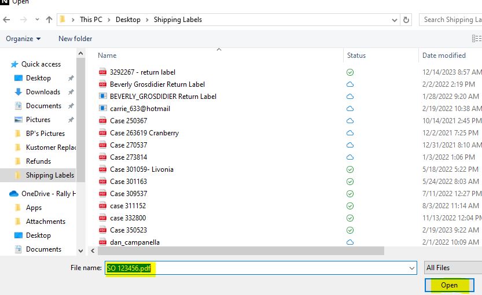The width and height of the screenshot is (482, 295).
Task: Select Case 301059- Livonia file
Action: point(141,169)
